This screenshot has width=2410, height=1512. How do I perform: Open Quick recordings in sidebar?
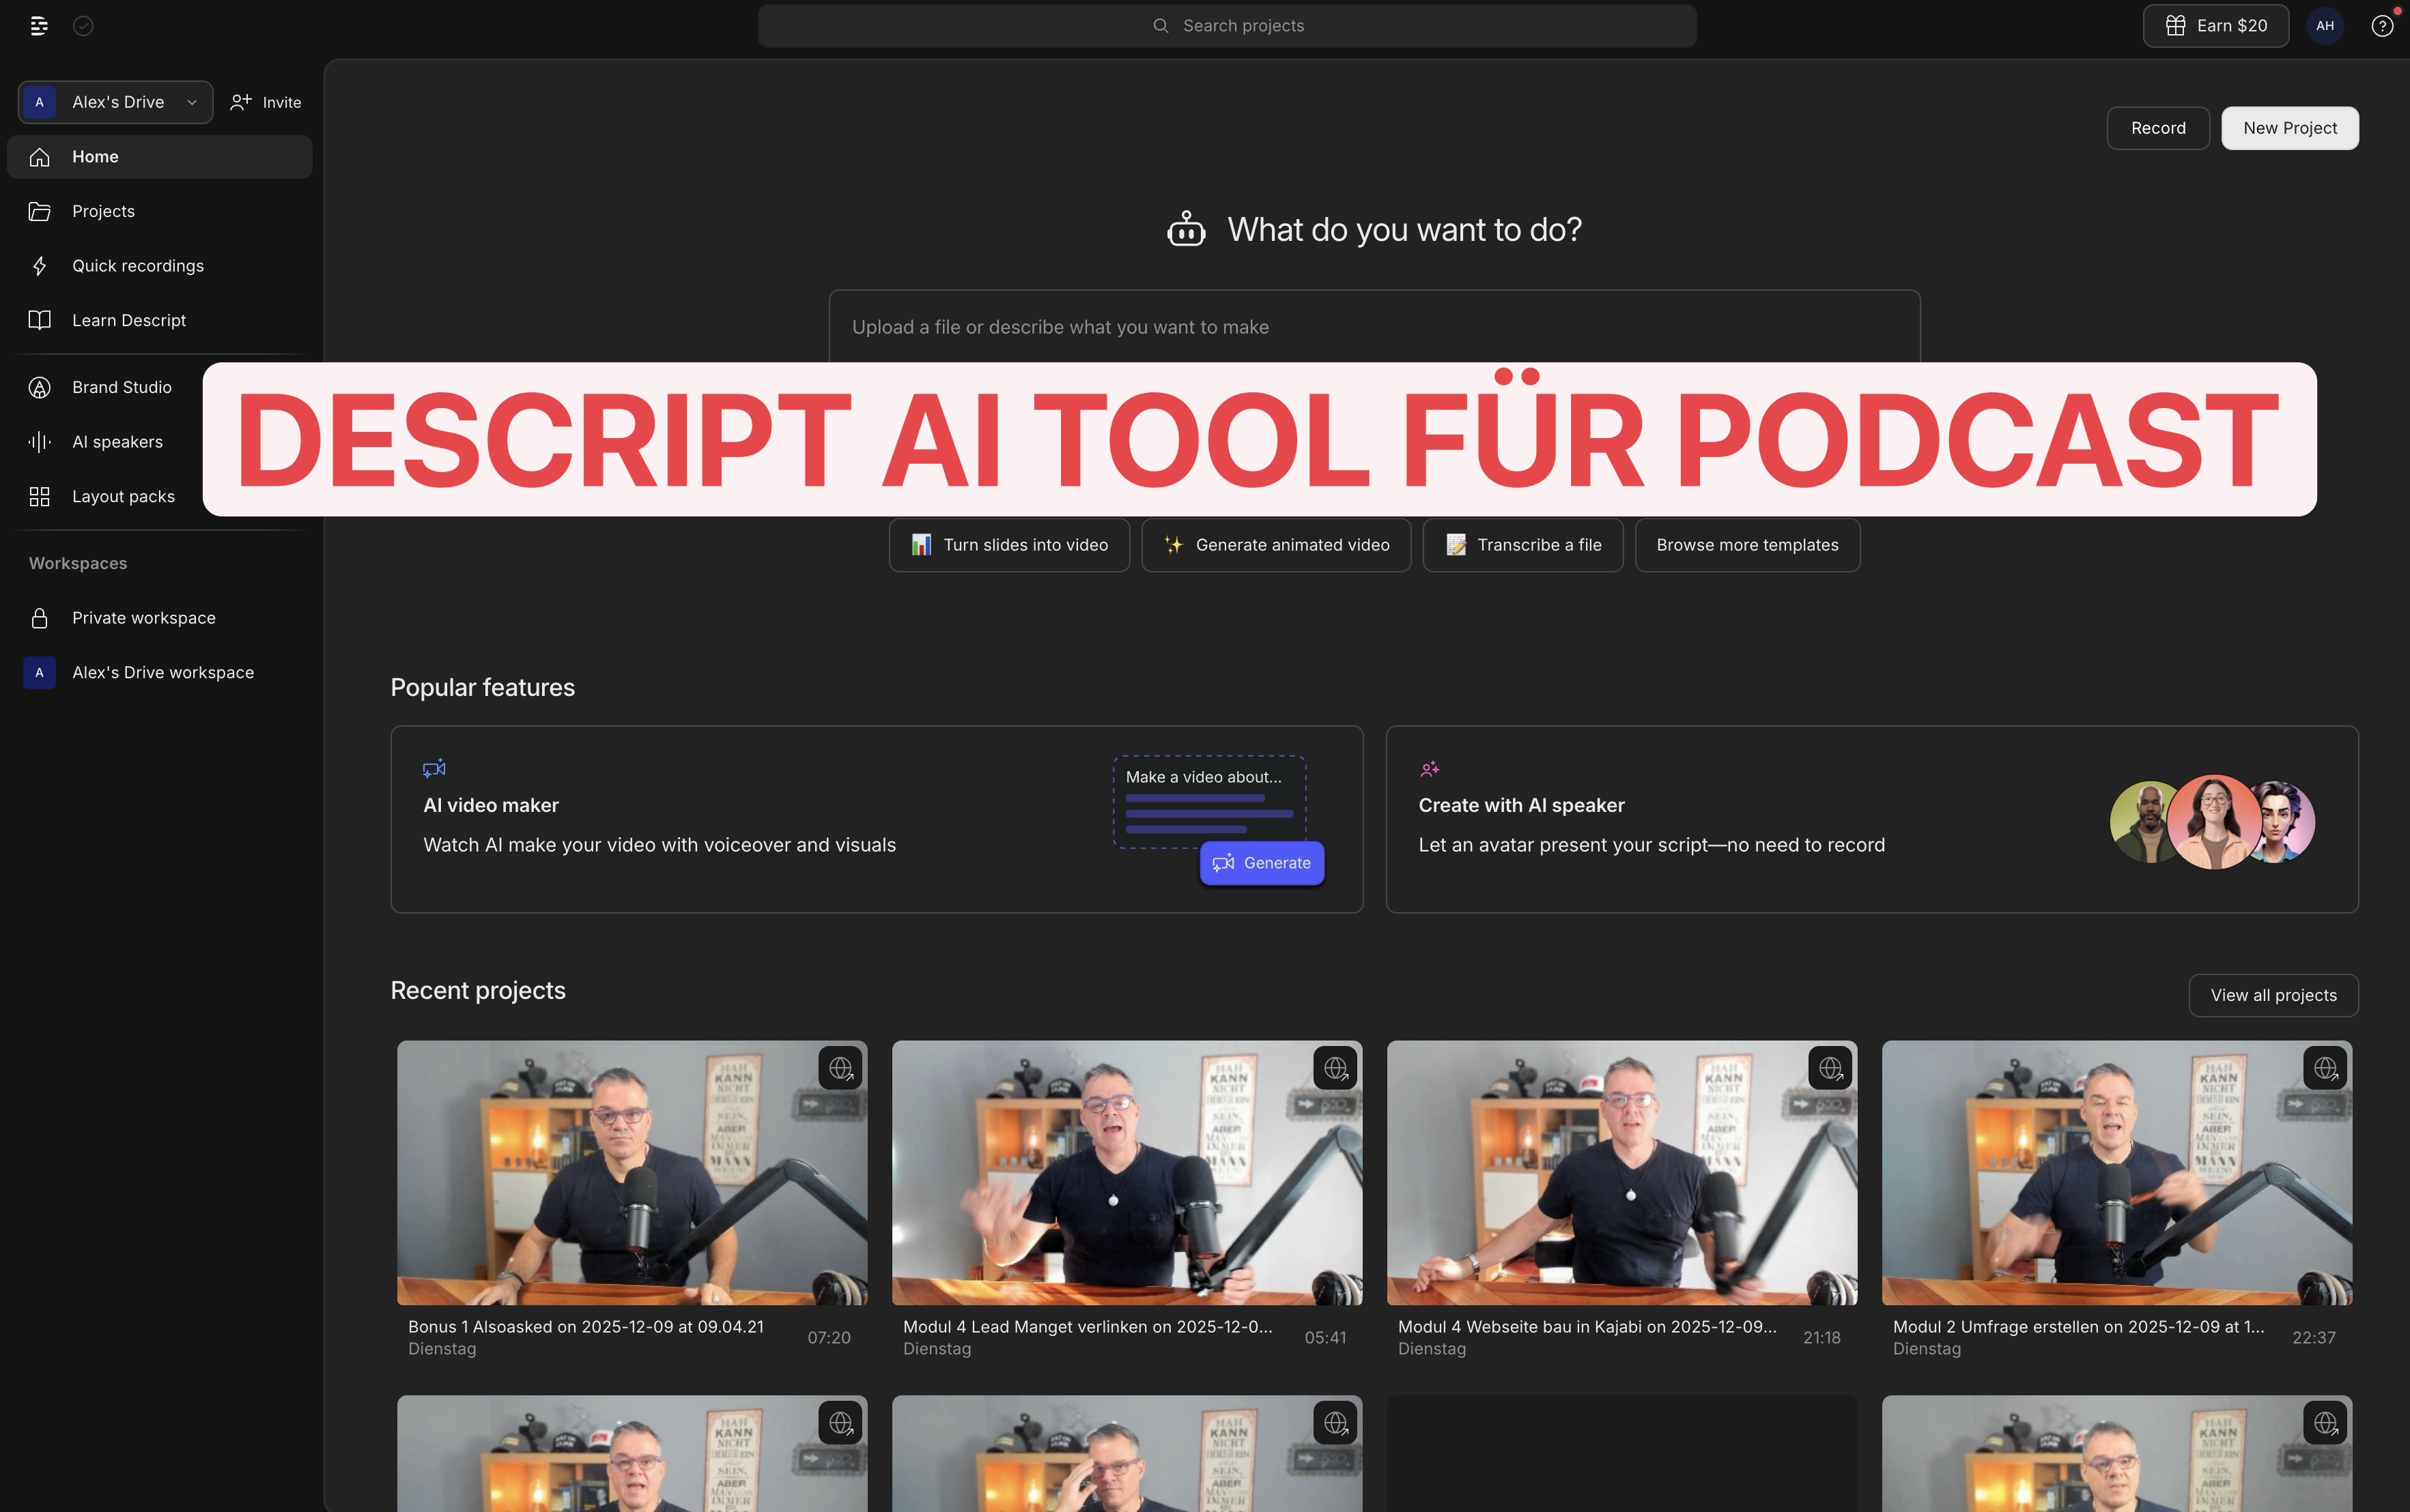click(x=137, y=266)
